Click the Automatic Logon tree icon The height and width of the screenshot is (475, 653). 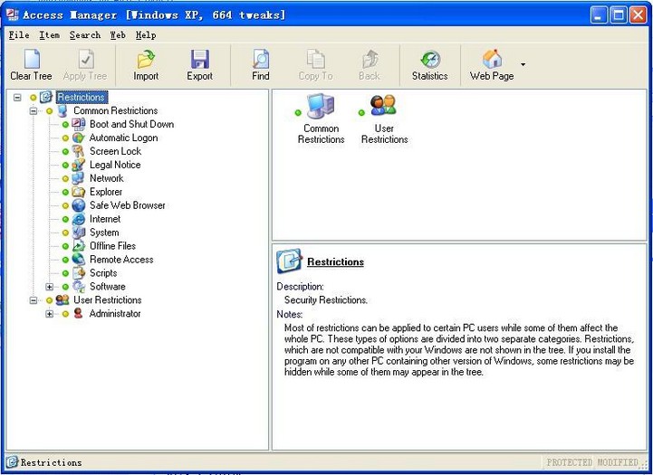click(78, 138)
